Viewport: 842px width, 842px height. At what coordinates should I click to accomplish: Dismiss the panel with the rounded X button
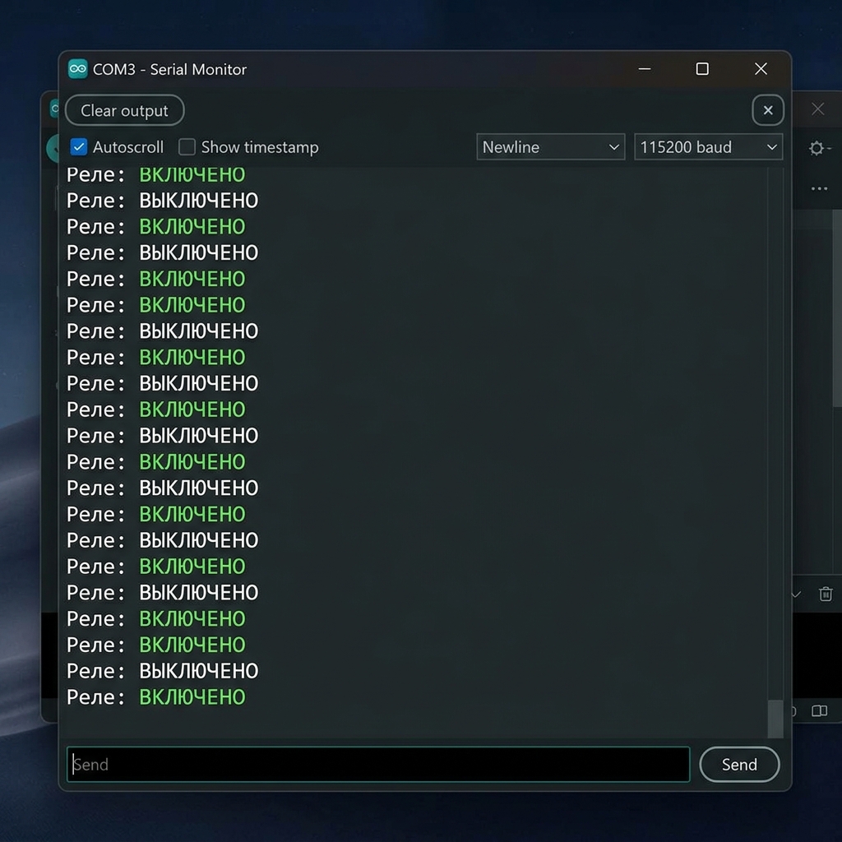tap(767, 110)
